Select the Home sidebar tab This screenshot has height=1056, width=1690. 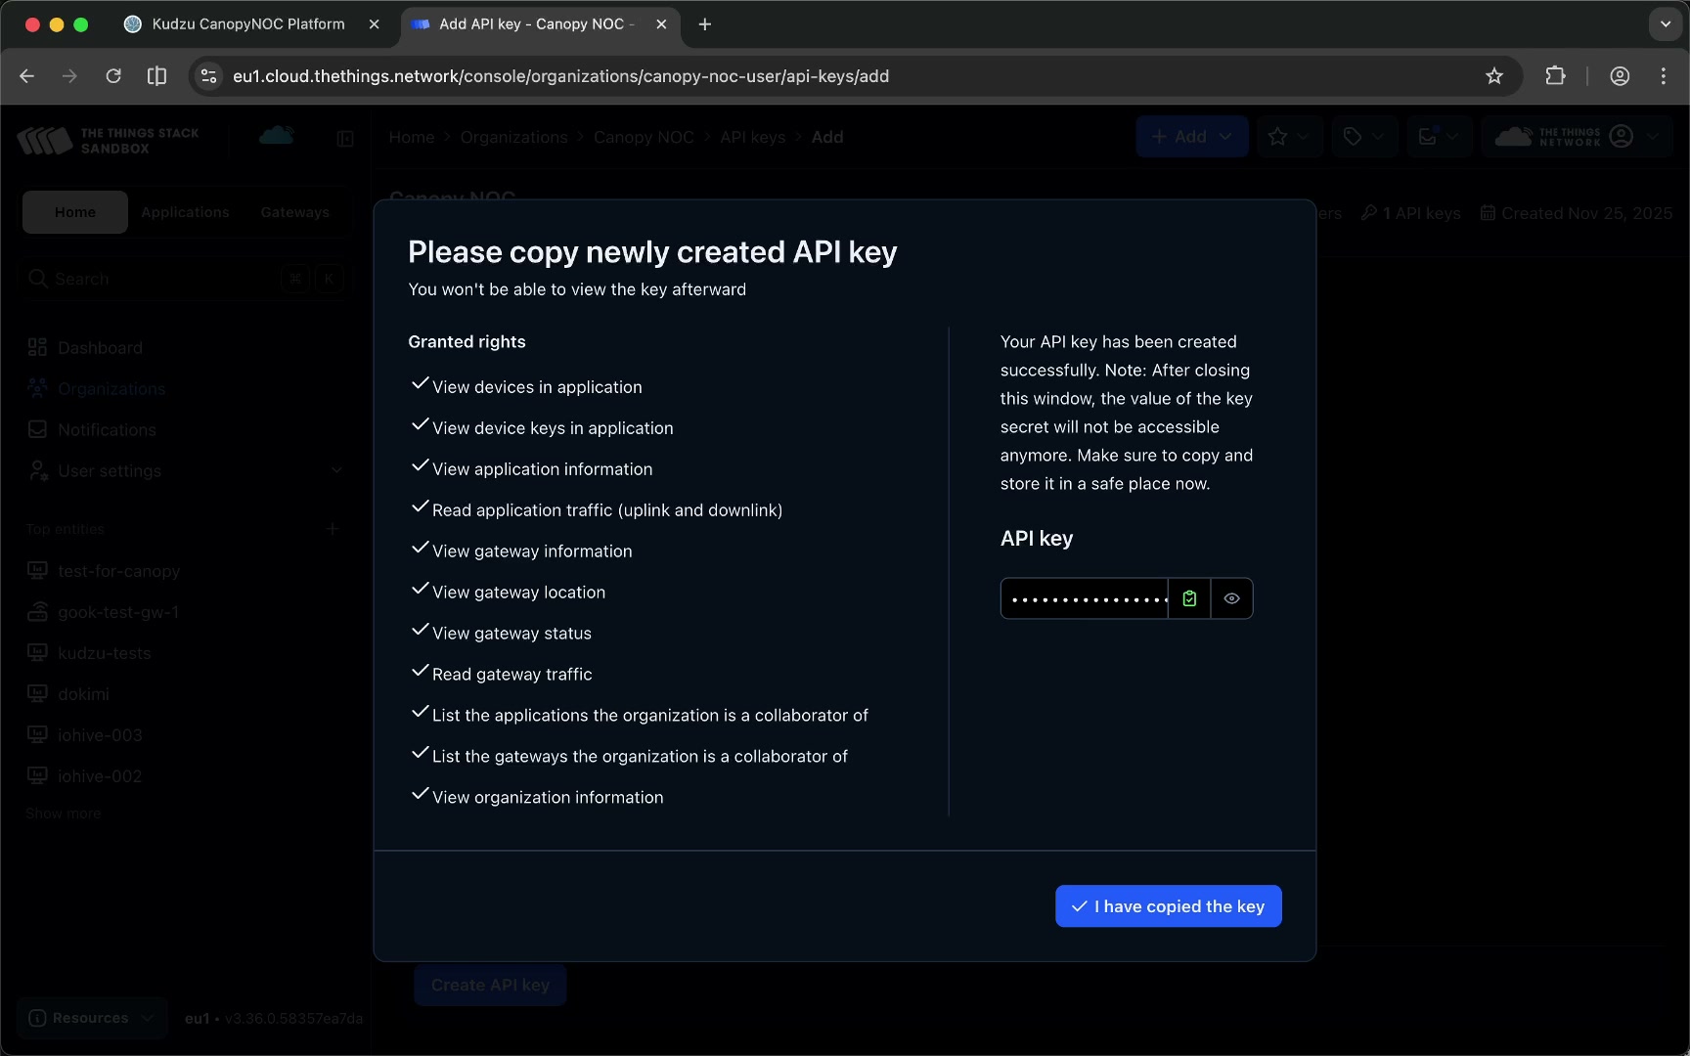pyautogui.click(x=75, y=212)
